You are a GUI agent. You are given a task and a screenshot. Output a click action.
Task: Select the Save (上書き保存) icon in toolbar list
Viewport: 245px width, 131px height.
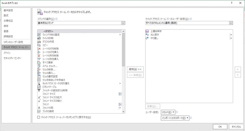(147, 31)
